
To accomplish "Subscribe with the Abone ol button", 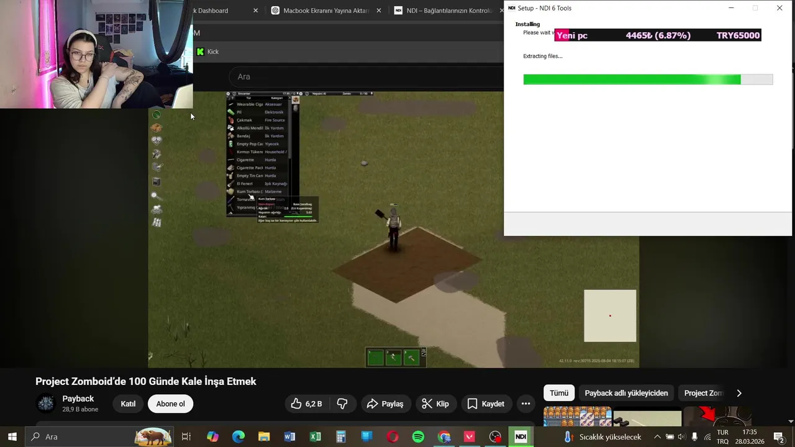I will click(170, 404).
